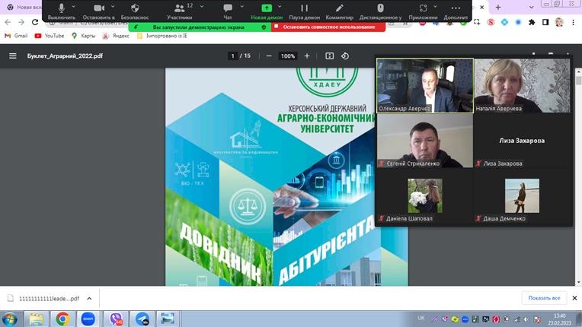Open Telegram from the taskbar
The width and height of the screenshot is (582, 327).
pos(142,319)
